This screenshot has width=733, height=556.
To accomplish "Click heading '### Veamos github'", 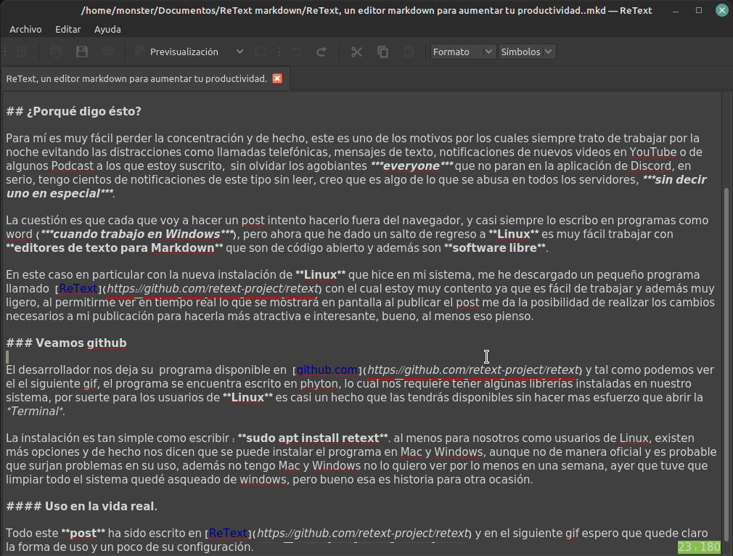I will click(66, 343).
